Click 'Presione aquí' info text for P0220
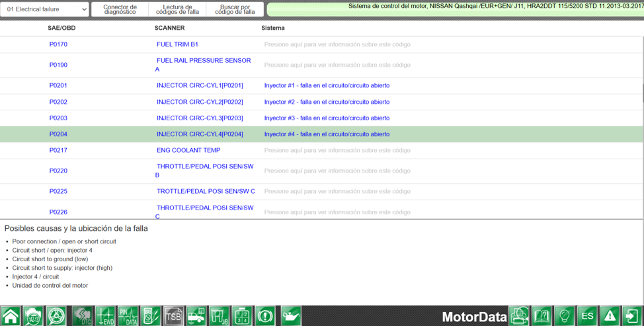 pyautogui.click(x=337, y=171)
